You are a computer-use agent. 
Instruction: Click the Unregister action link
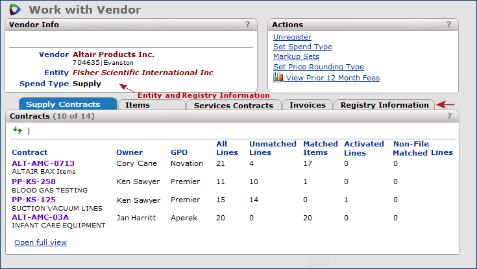[x=292, y=37]
